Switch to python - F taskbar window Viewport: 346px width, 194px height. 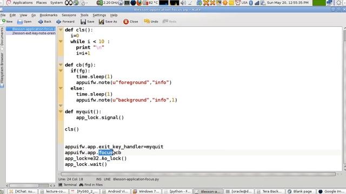177,191
